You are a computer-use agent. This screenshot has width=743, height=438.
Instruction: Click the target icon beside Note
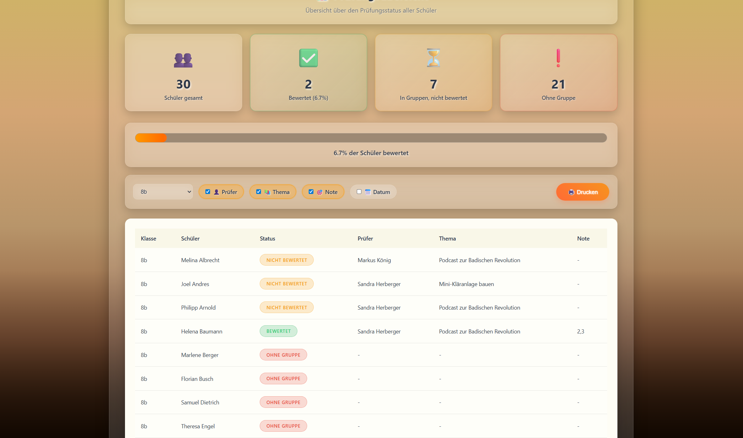pyautogui.click(x=320, y=192)
